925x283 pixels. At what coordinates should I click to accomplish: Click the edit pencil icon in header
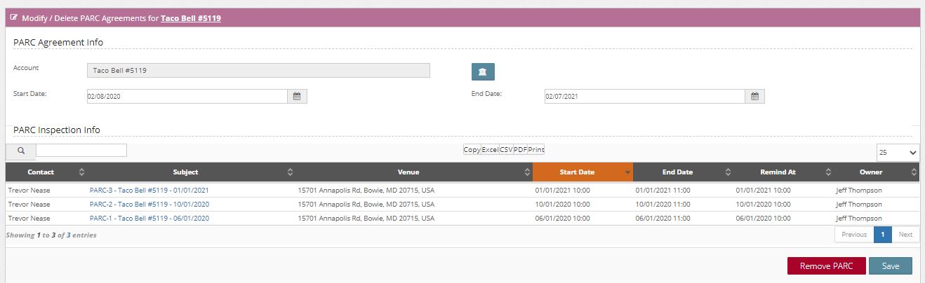click(14, 18)
